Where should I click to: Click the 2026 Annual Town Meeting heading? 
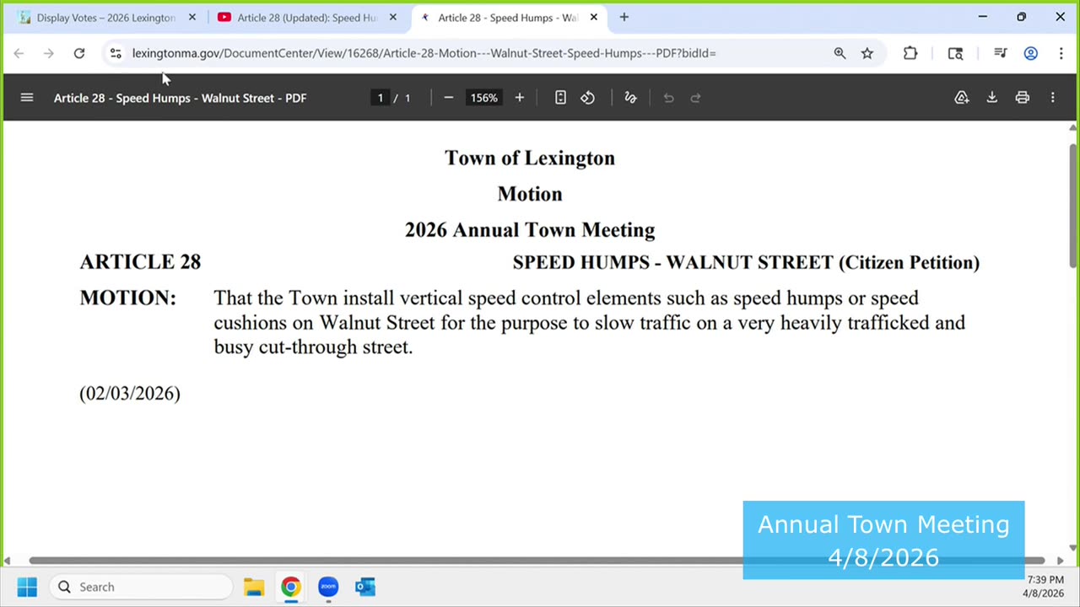(530, 230)
